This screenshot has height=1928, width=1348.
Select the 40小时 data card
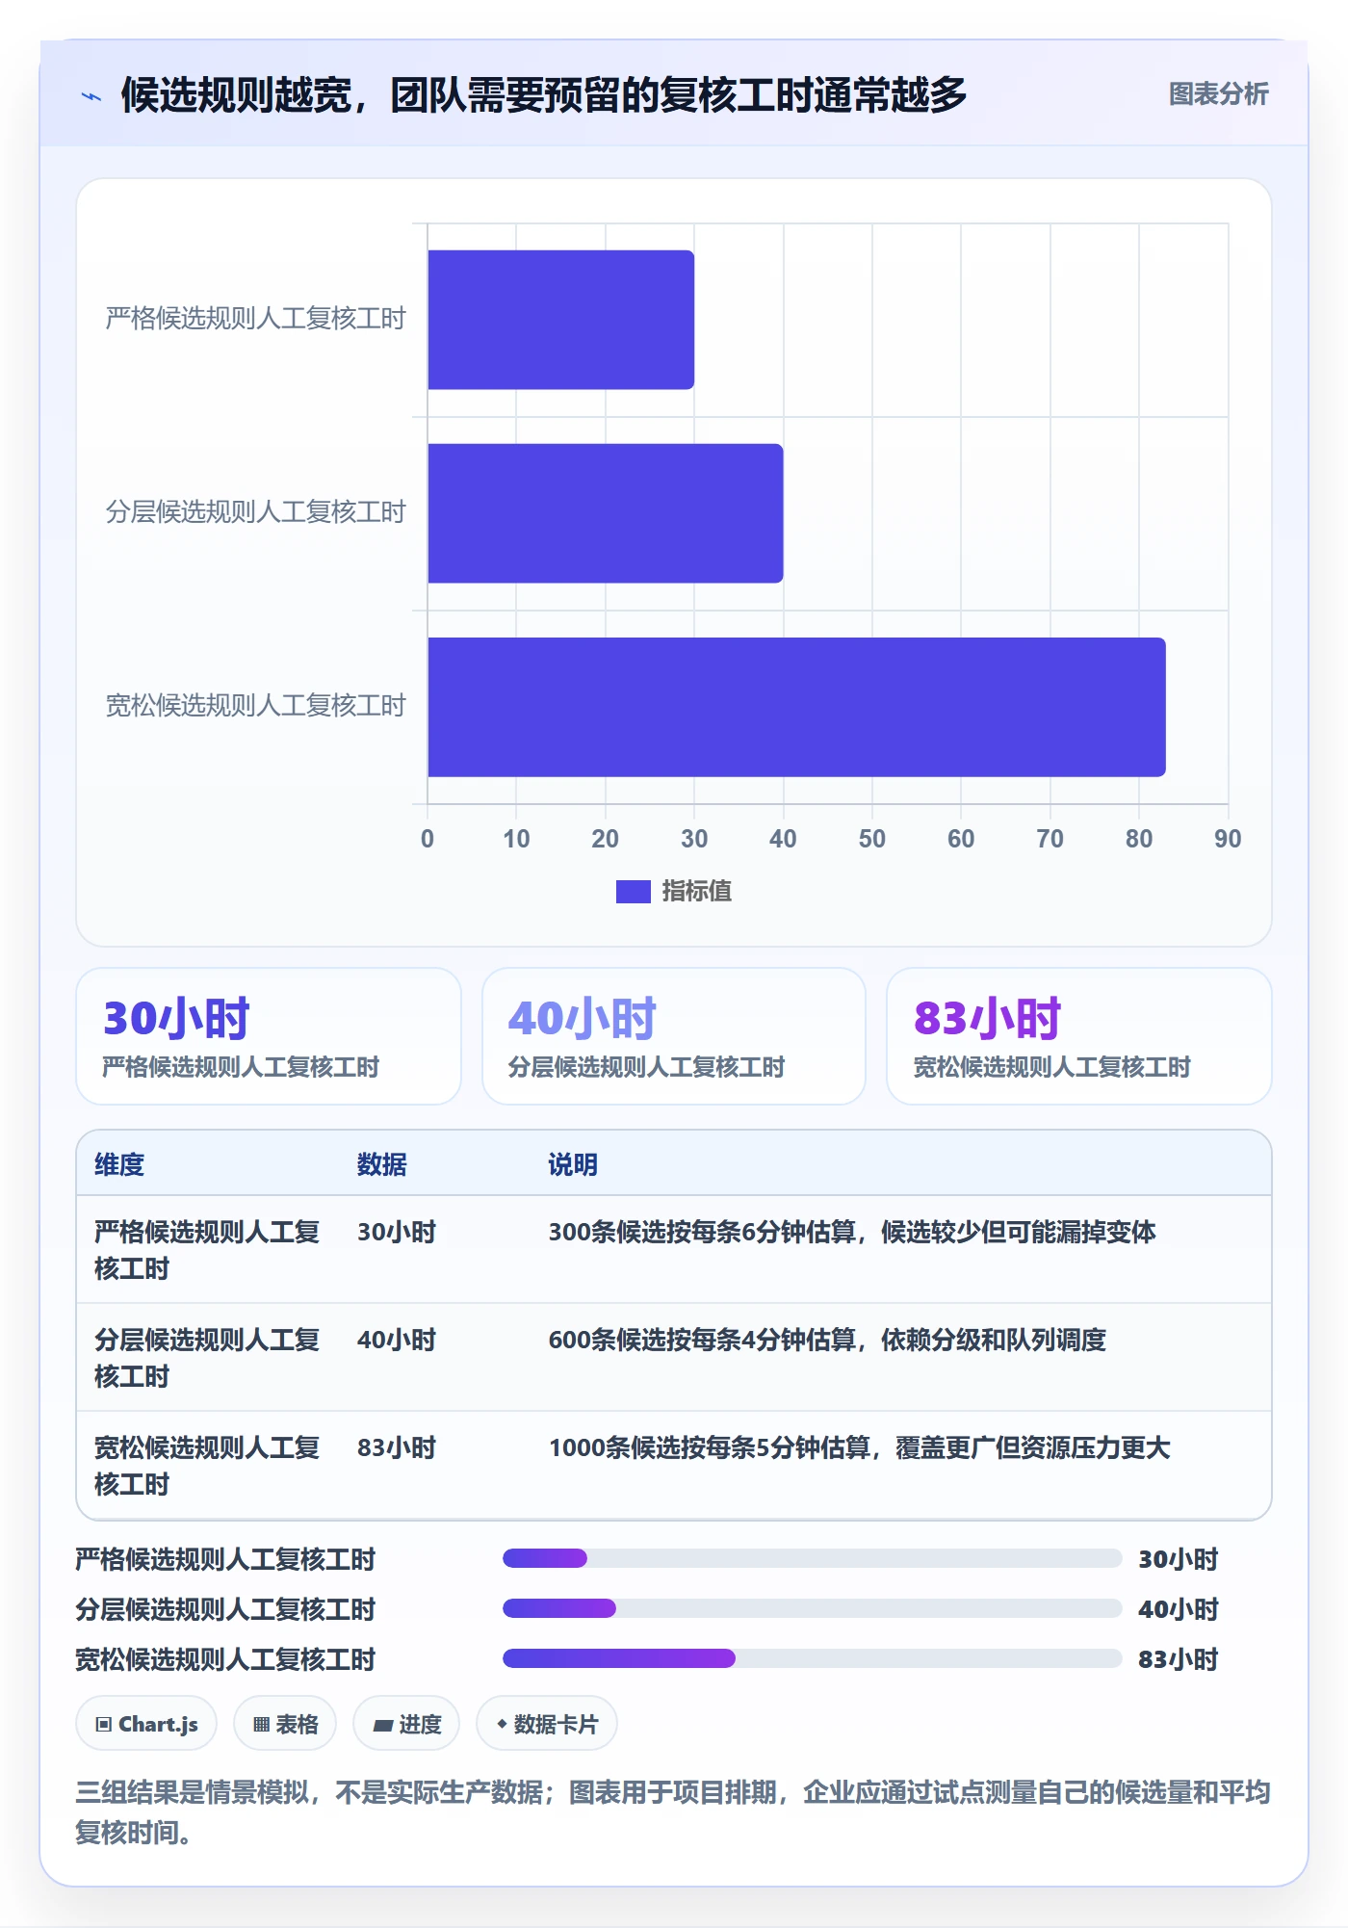(674, 1036)
